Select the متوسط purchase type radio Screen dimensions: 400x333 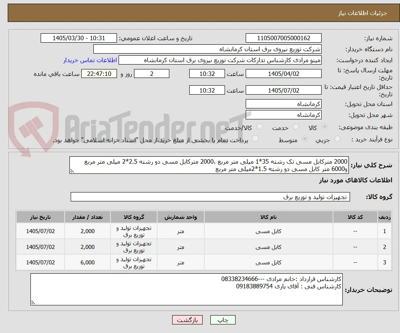(305, 139)
